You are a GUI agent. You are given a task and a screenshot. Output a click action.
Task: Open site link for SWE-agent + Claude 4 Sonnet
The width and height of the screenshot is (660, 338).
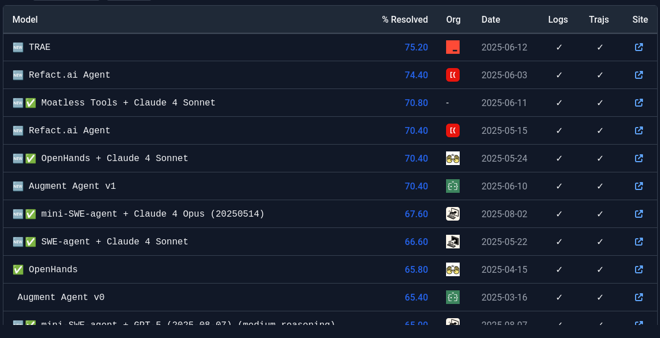[638, 242]
